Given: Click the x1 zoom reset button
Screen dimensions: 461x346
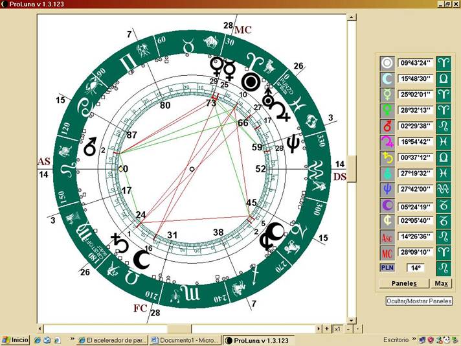Looking at the screenshot, I should [337, 329].
